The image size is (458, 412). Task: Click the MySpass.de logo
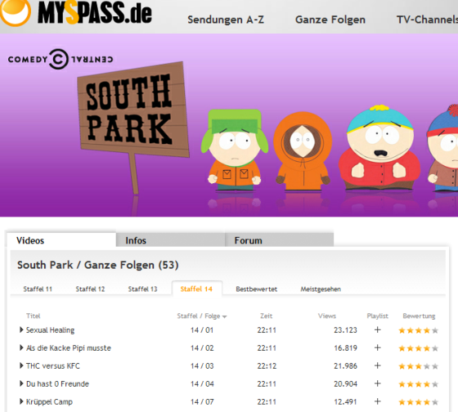(76, 12)
